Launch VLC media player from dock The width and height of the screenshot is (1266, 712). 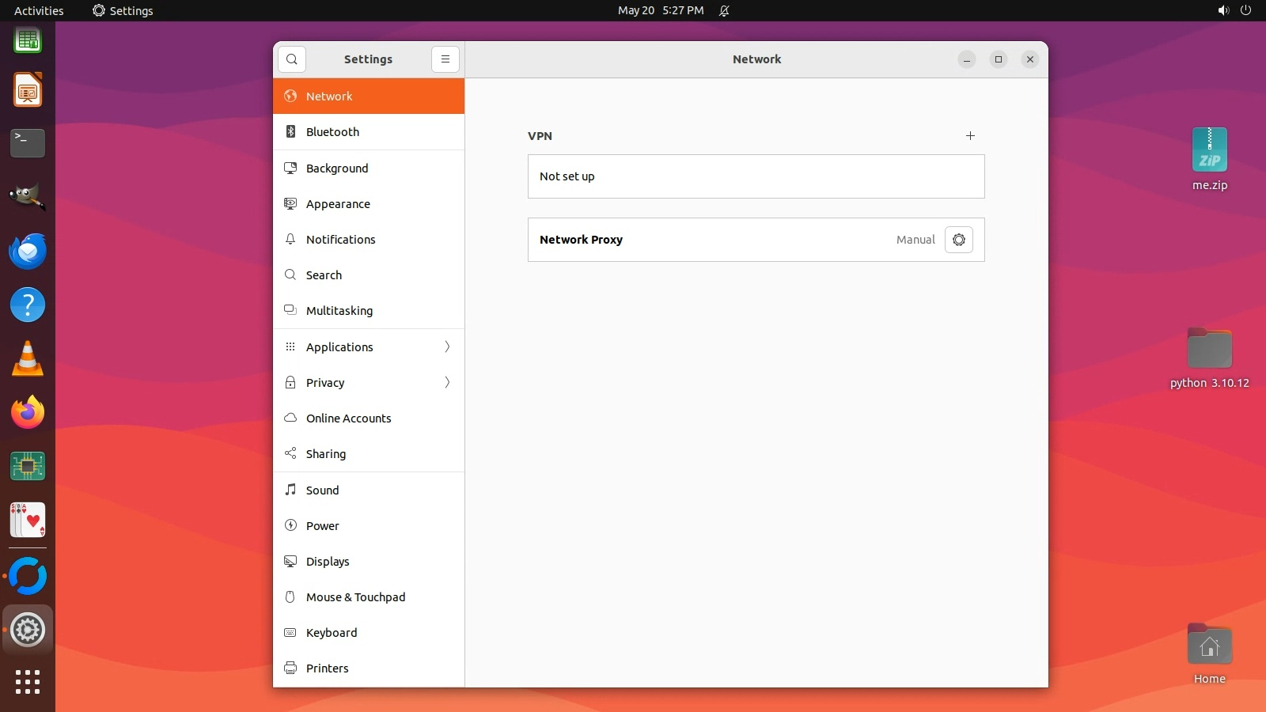coord(28,359)
